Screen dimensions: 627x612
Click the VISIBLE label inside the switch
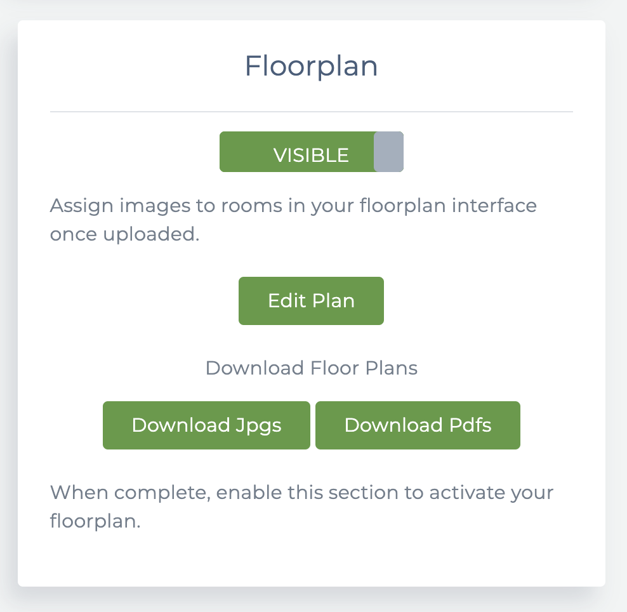[x=311, y=155]
